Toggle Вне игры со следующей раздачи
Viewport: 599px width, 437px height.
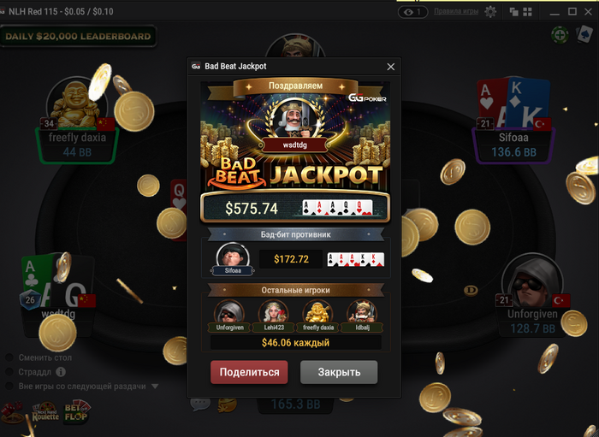coord(9,387)
